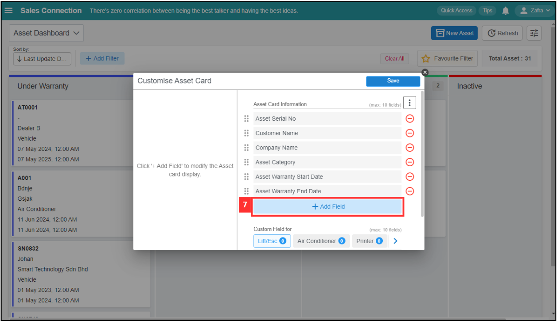Screen dimensions: 557x321
Task: Grab the Asset Category drag handle
Action: pyautogui.click(x=246, y=162)
